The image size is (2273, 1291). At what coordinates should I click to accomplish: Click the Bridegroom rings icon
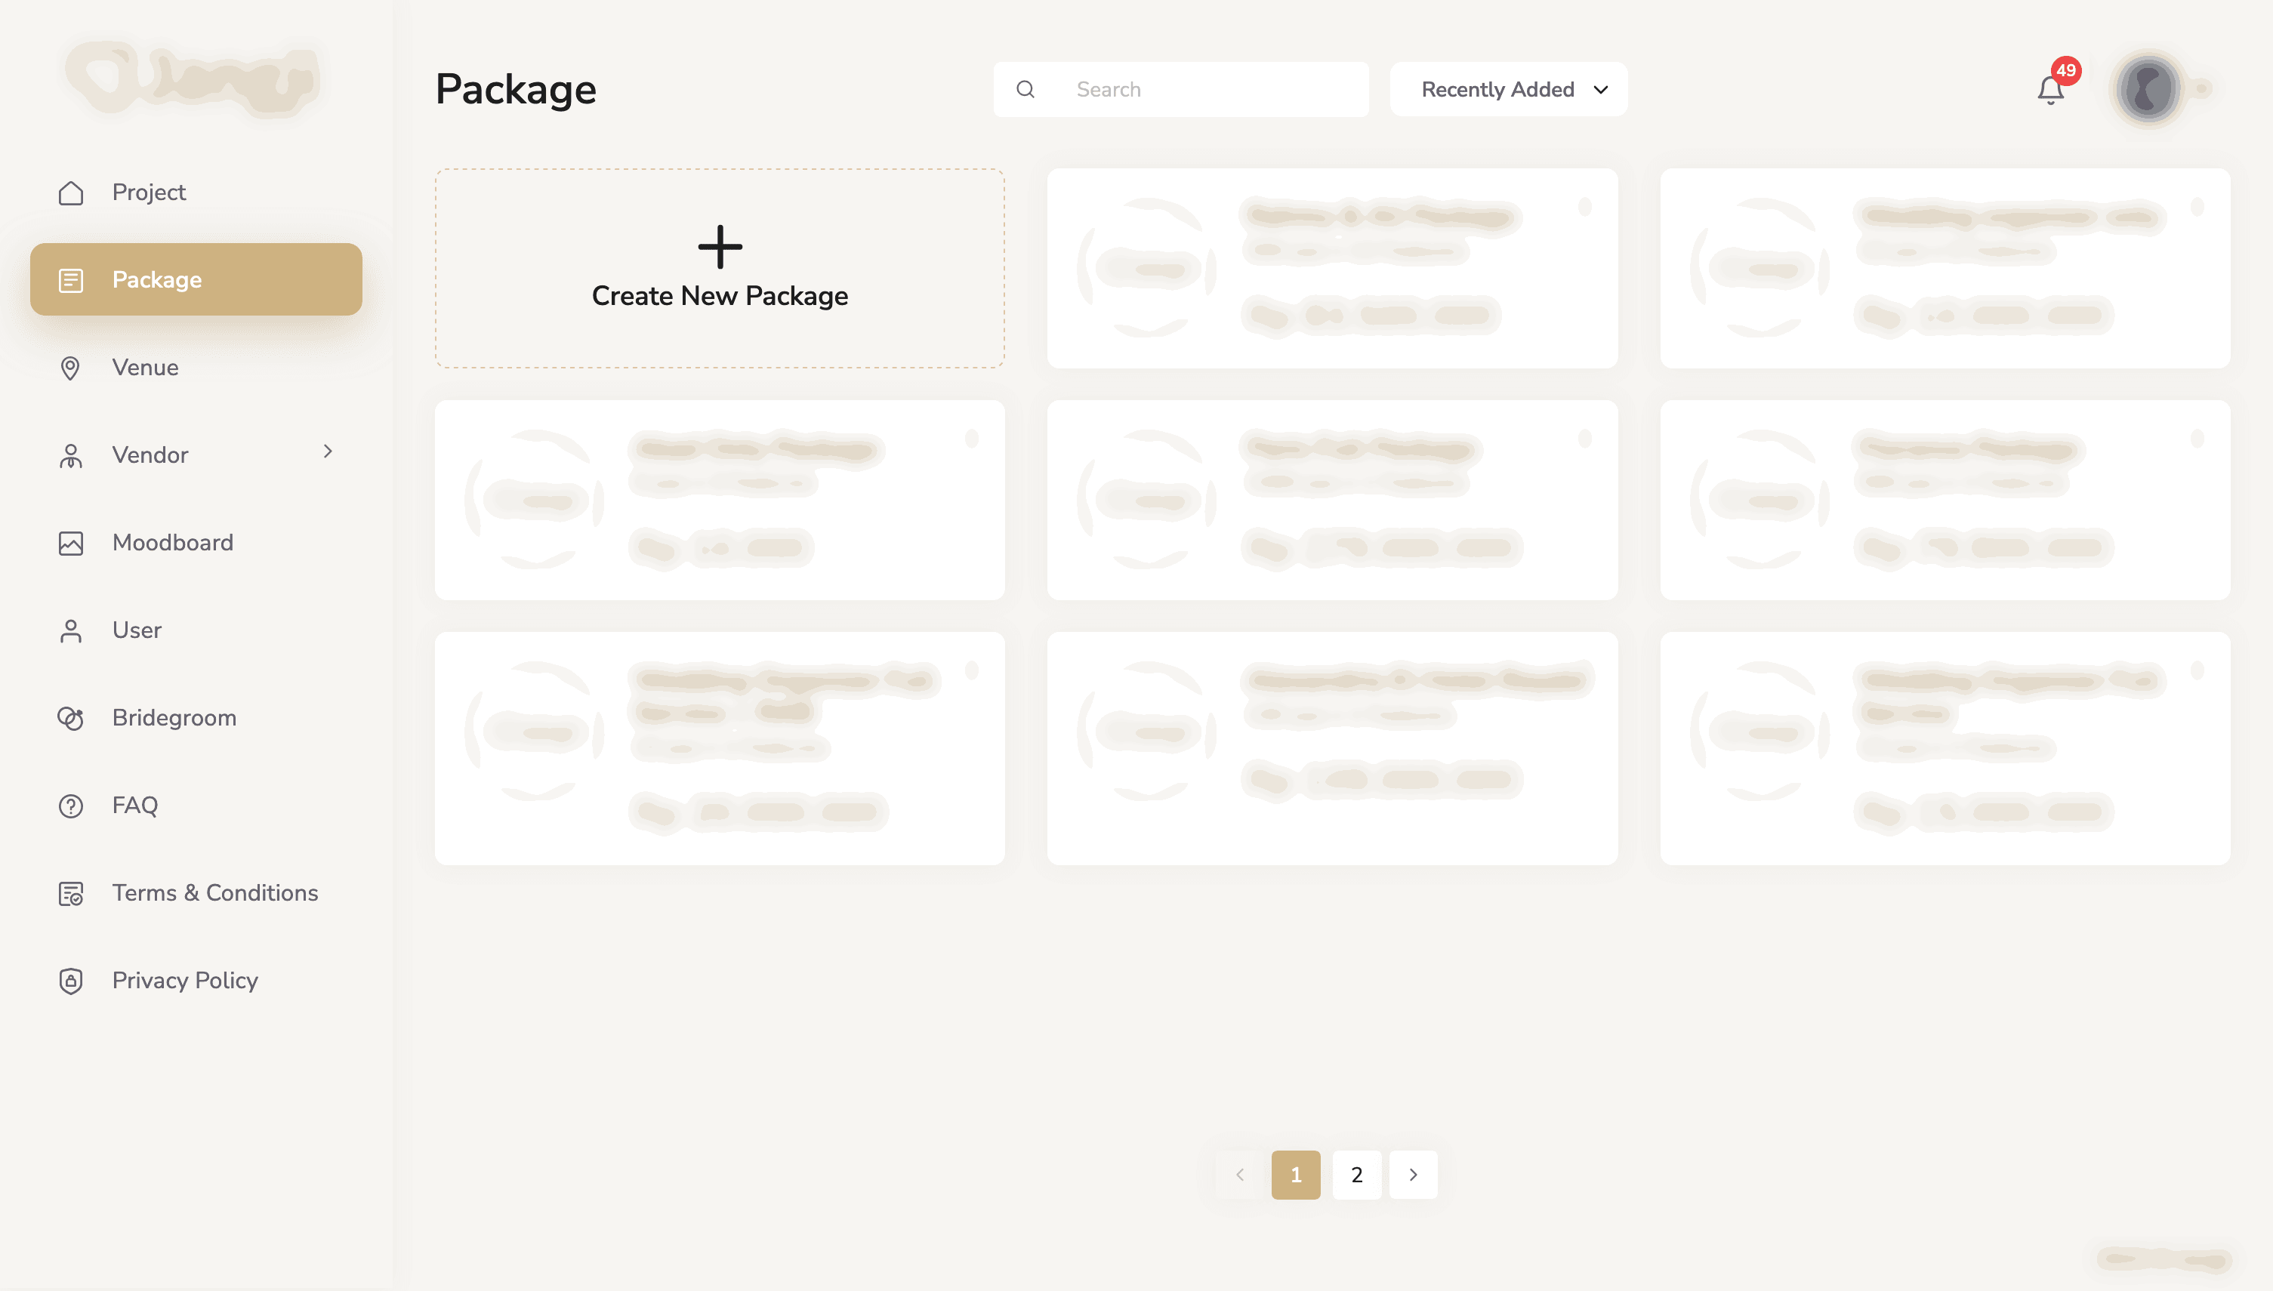click(x=71, y=718)
